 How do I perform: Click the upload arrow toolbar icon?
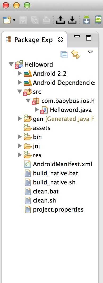[61, 20]
